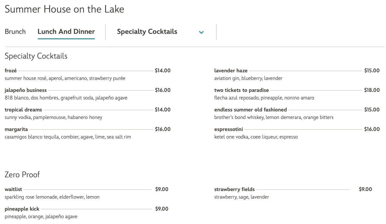Click the lavender haze menu entry

pyautogui.click(x=231, y=70)
